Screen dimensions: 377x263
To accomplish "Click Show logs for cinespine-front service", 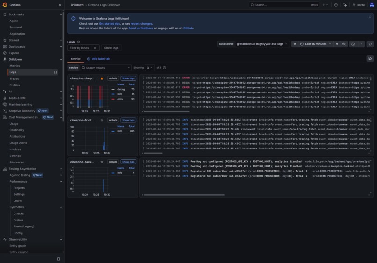I will [128, 120].
